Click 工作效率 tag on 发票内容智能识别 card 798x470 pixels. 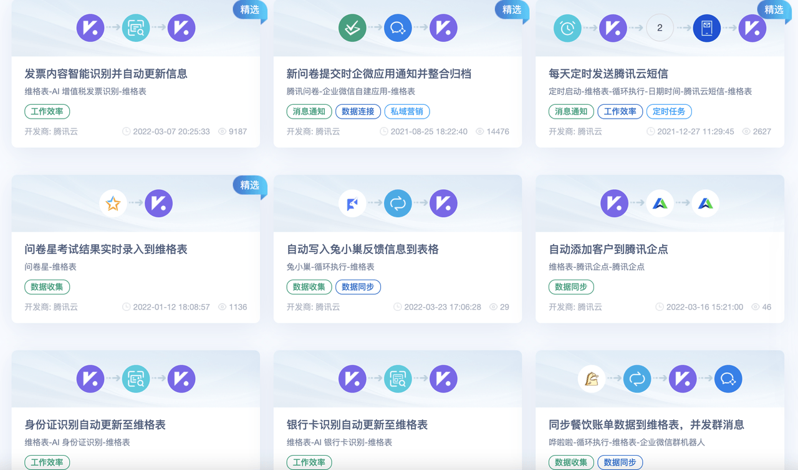[x=47, y=112]
